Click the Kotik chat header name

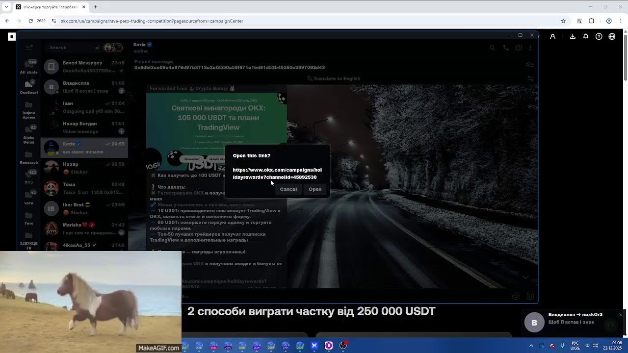coord(139,45)
